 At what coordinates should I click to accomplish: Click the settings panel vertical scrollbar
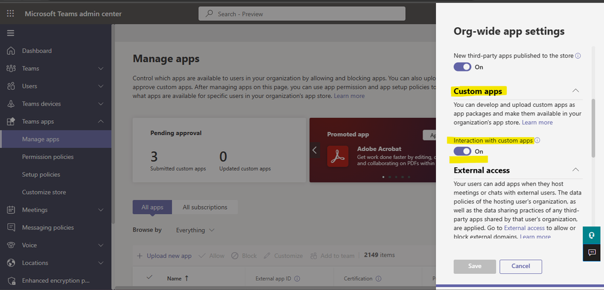(x=594, y=128)
